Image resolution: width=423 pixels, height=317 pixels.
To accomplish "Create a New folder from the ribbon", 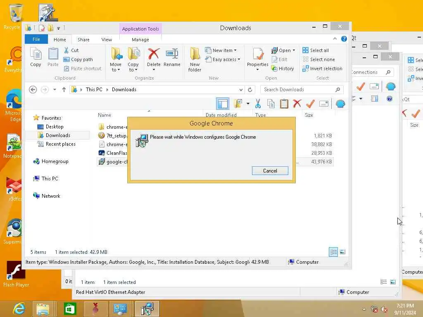I will click(195, 60).
